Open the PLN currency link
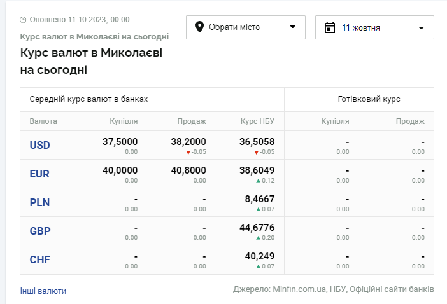The image size is (447, 304). coord(39,202)
